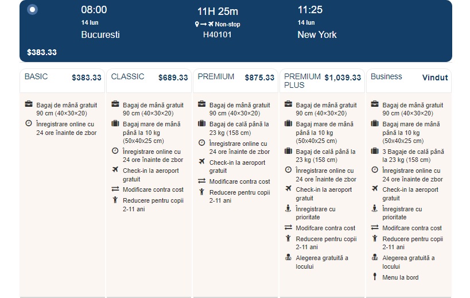This screenshot has width=470, height=298.
Task: Select the PREMIUM fare at $875.33
Action: [236, 80]
